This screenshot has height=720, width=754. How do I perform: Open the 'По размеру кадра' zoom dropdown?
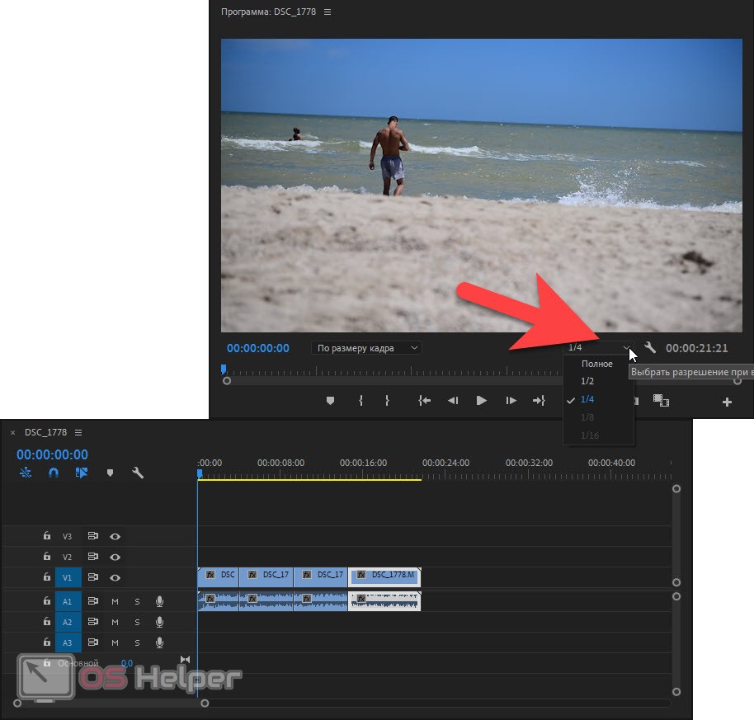pyautogui.click(x=367, y=348)
